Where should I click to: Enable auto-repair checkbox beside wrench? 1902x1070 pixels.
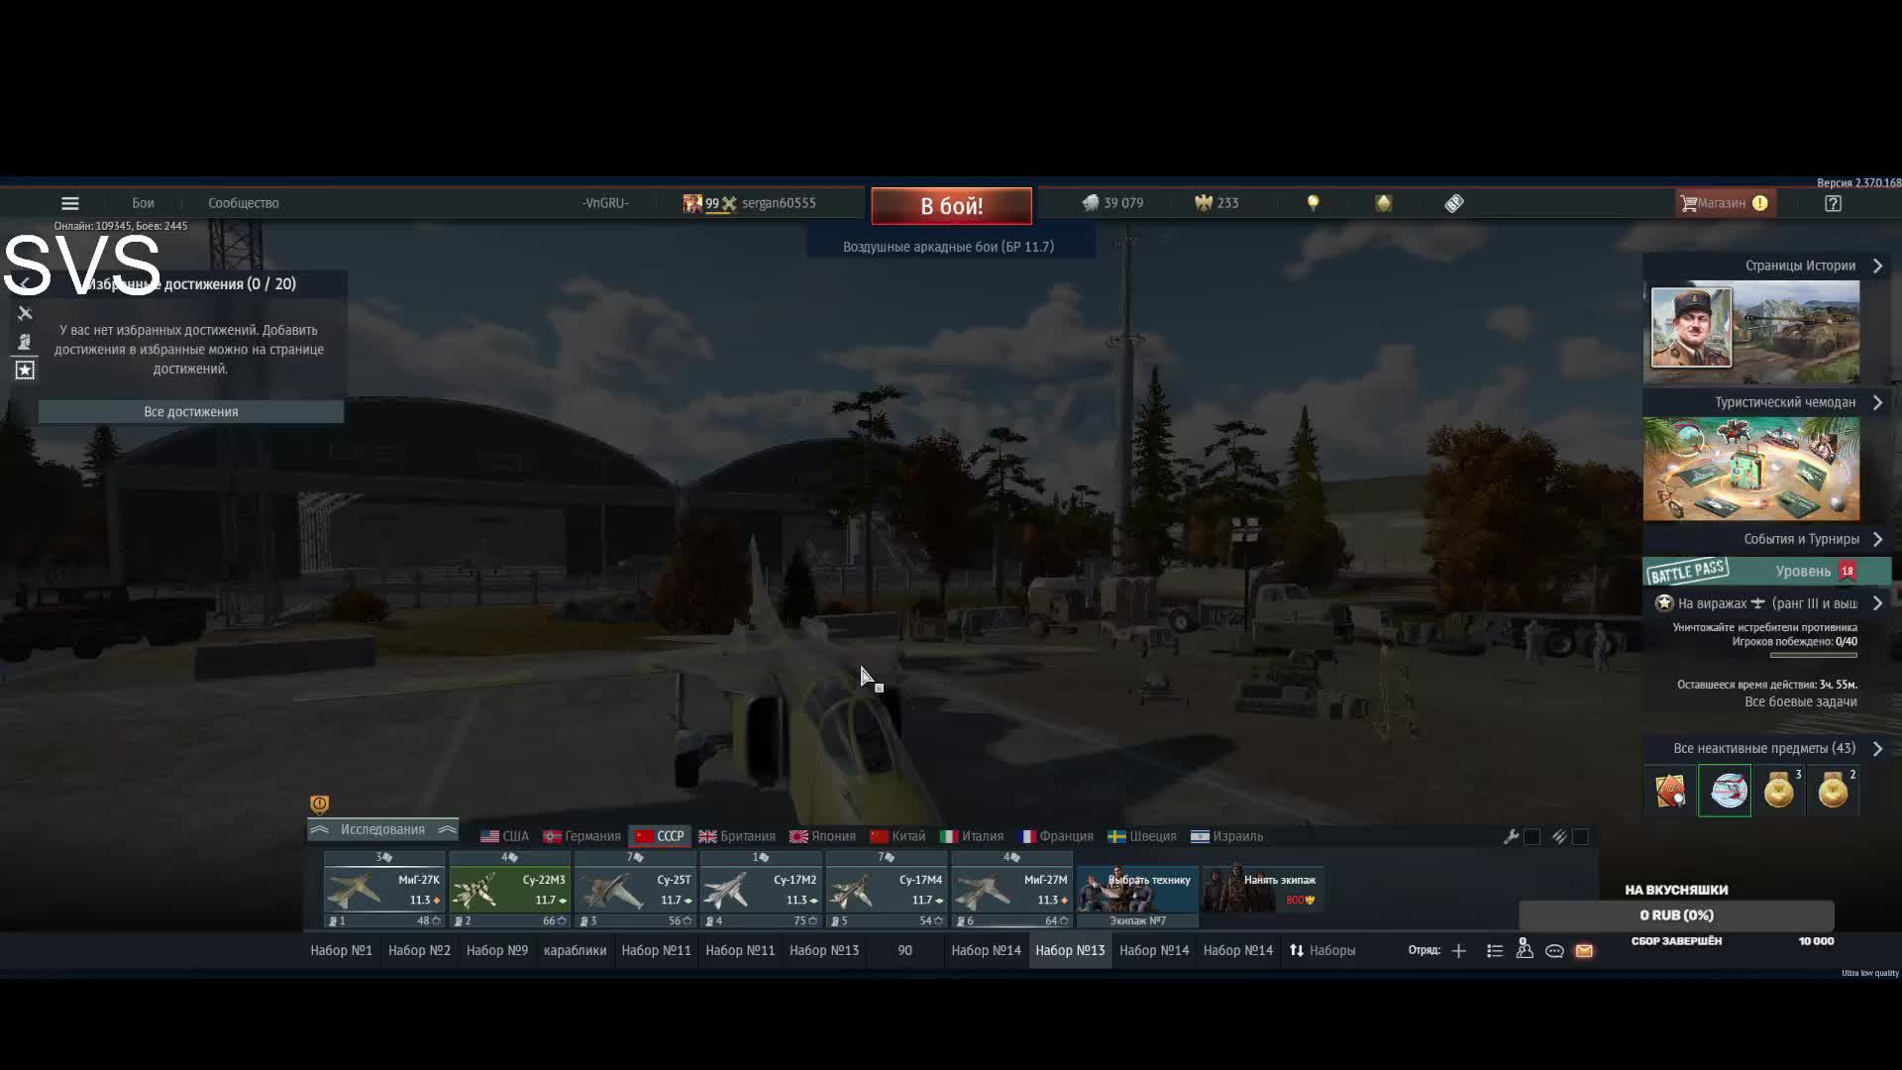coord(1532,837)
